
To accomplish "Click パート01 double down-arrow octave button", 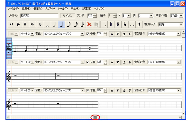I will pyautogui.click(x=130, y=34).
